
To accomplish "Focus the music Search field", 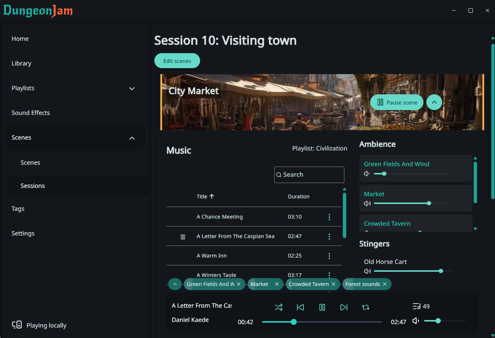I will coord(309,175).
